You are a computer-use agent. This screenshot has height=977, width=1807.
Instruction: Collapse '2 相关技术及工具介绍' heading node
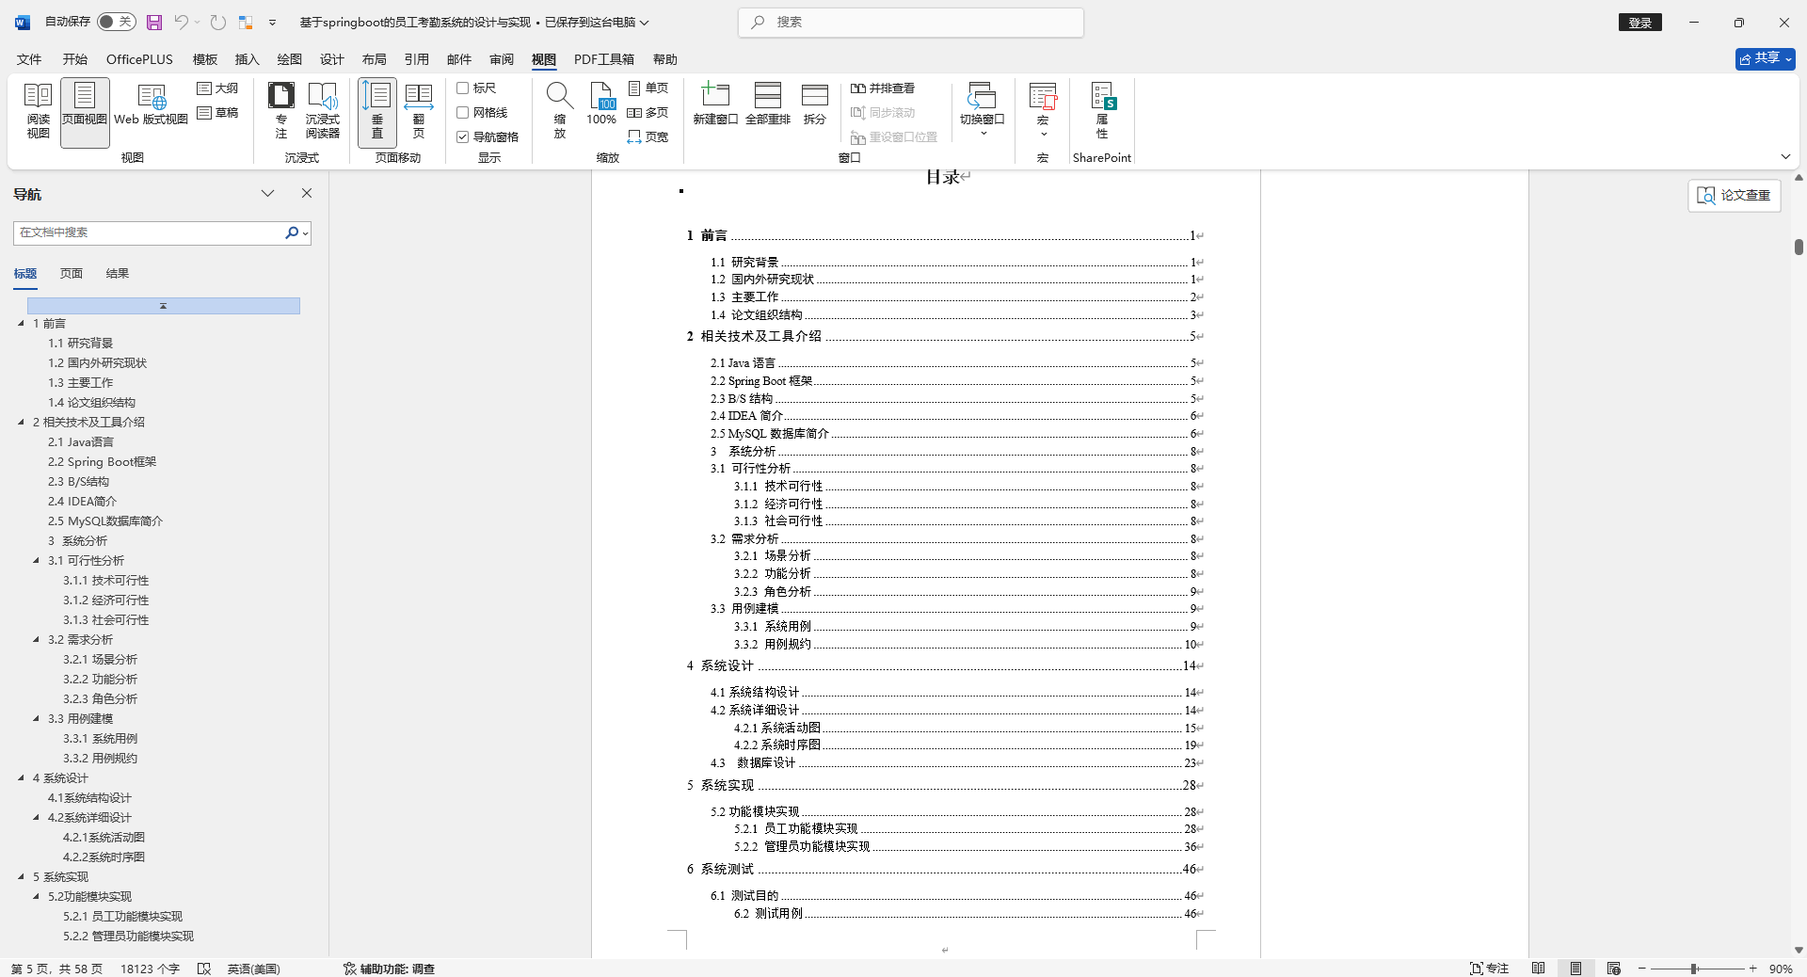tap(21, 422)
